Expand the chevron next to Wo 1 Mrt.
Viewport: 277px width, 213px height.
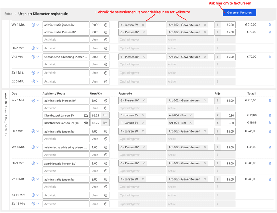[x=38, y=25]
